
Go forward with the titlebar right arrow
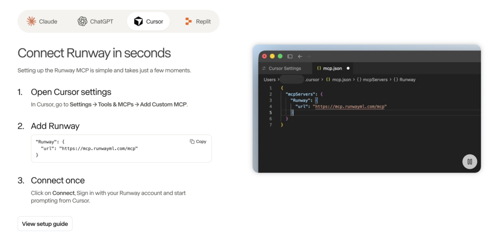(309, 57)
